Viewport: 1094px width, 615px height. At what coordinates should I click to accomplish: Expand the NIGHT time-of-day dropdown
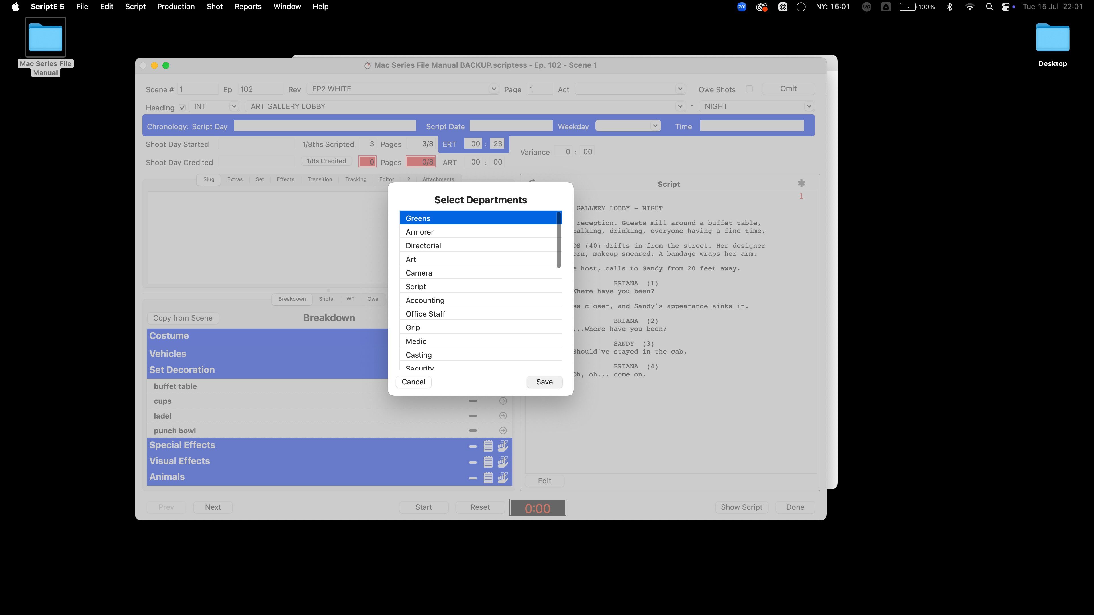(809, 106)
